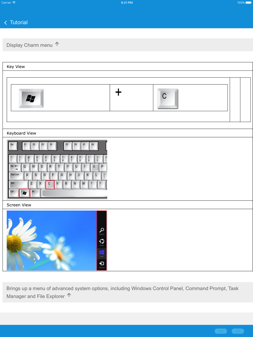
Task: Tap the Devices charm icon
Action: pyautogui.click(x=102, y=264)
